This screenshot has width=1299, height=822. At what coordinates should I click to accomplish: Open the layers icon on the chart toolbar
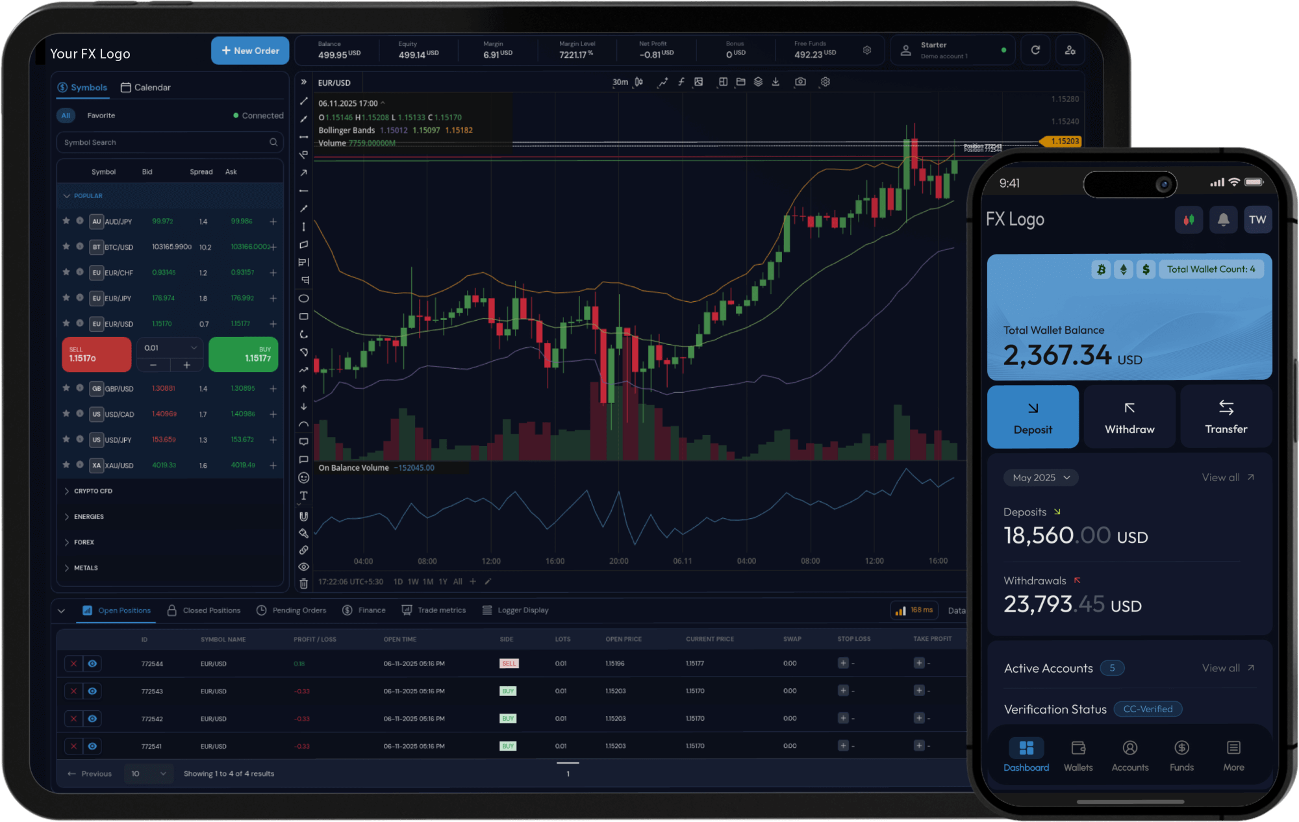tap(759, 82)
